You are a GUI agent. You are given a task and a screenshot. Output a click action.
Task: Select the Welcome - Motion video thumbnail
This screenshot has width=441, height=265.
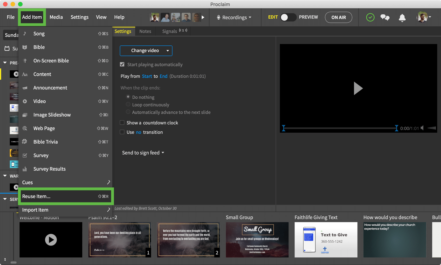51,240
